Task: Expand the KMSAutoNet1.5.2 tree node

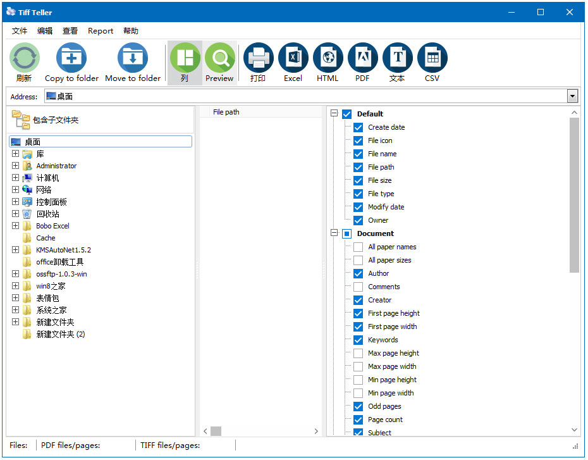Action: click(15, 249)
